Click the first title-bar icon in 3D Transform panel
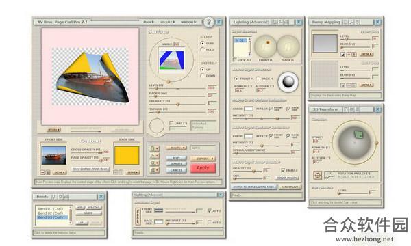411x246 pixels. (346, 109)
